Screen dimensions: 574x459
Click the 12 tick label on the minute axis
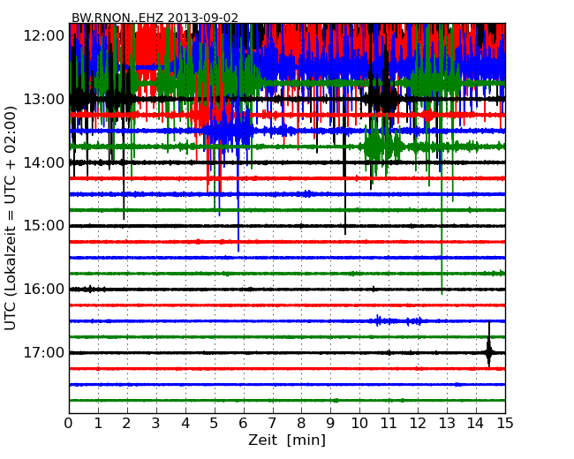click(x=418, y=424)
